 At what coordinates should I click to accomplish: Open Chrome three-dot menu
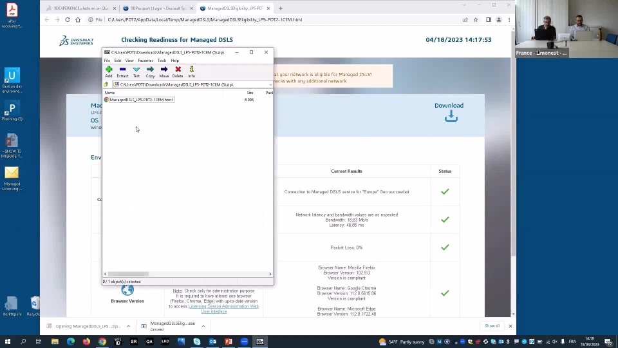point(509,20)
